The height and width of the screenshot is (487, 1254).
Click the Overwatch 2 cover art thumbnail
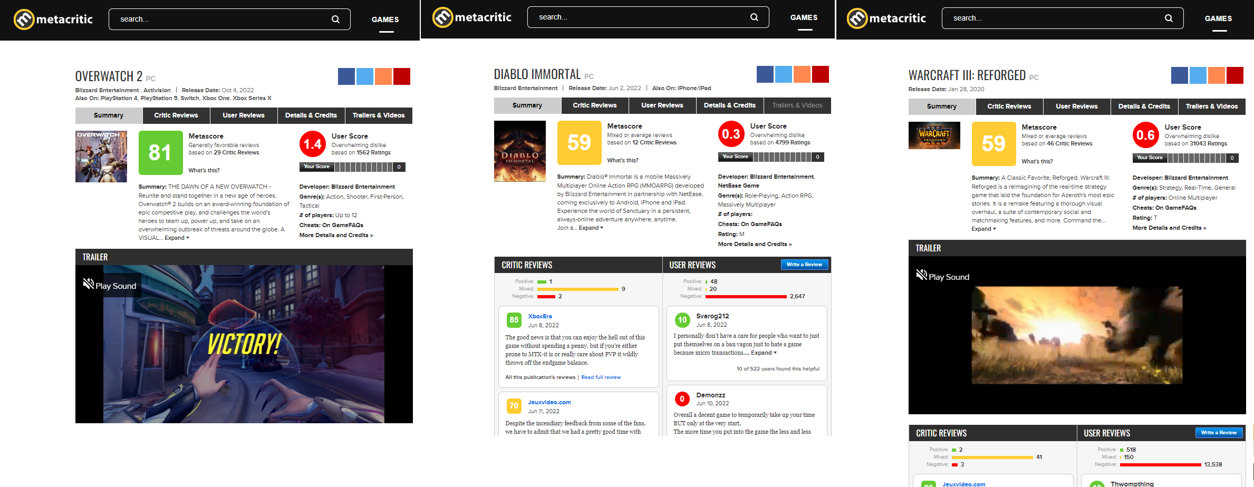(x=101, y=157)
